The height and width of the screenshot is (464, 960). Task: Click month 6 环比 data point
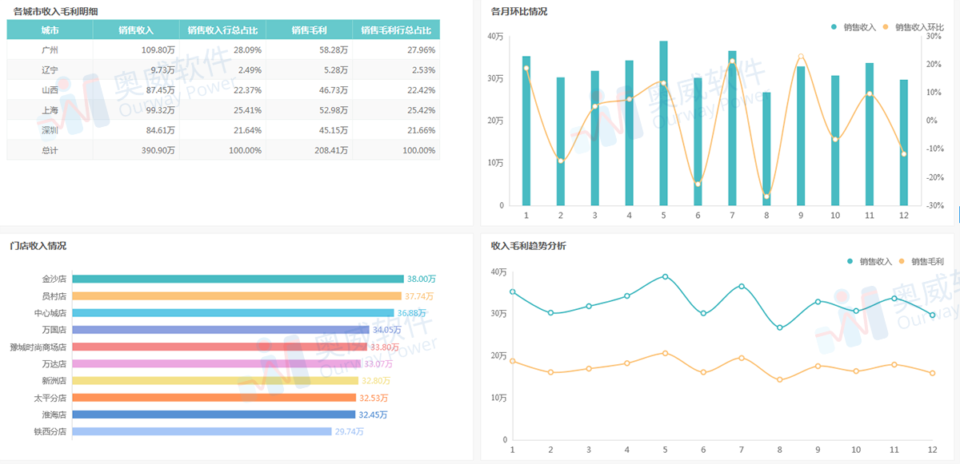click(x=698, y=184)
